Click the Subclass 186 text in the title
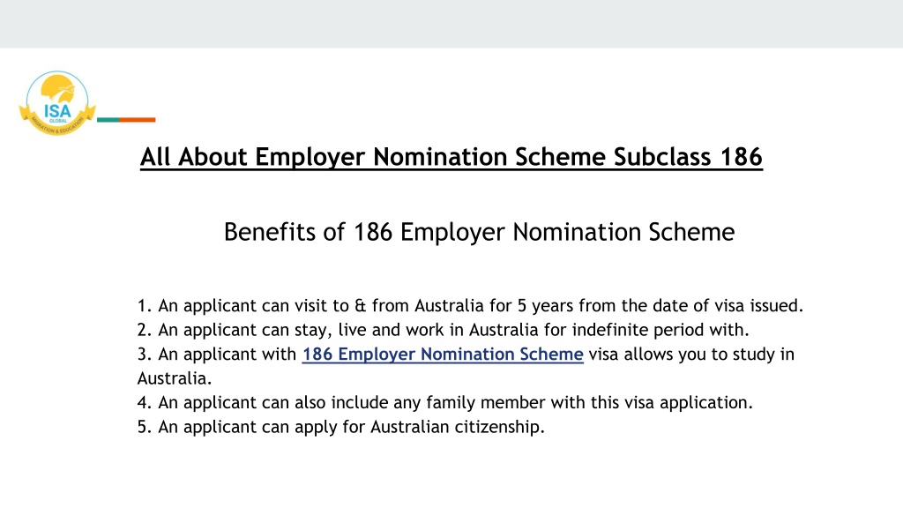The height and width of the screenshot is (508, 903). (x=688, y=157)
